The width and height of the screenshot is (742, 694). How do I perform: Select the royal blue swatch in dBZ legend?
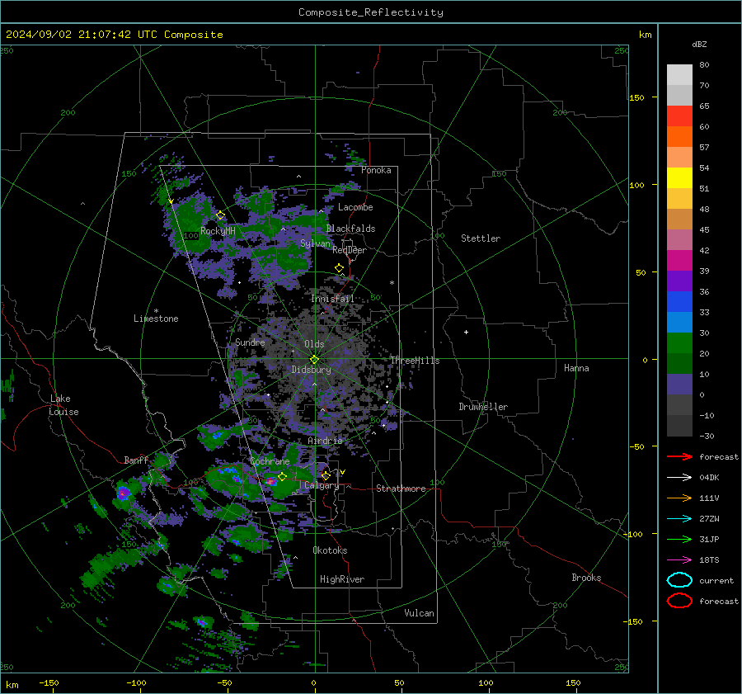pos(679,302)
